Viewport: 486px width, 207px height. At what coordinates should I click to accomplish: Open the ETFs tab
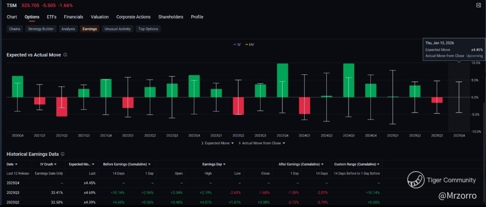coord(52,17)
